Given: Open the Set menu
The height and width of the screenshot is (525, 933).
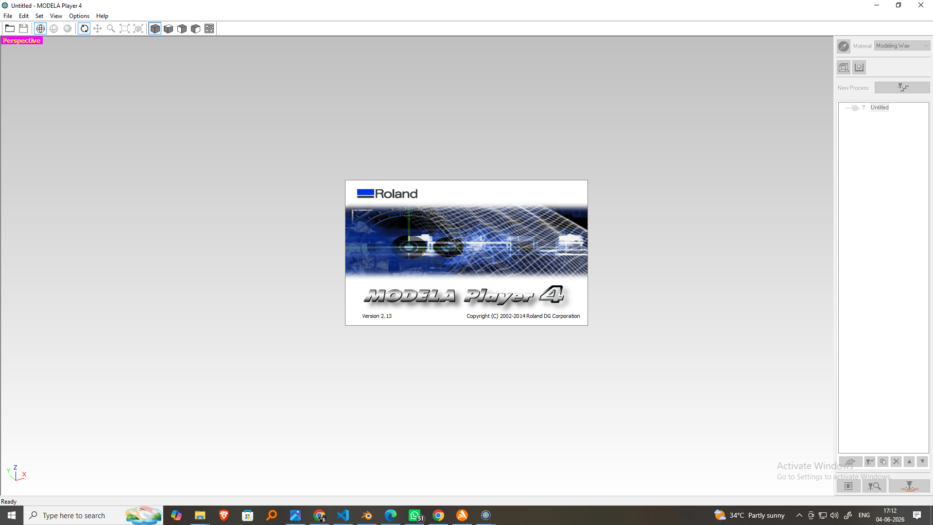Looking at the screenshot, I should (39, 16).
